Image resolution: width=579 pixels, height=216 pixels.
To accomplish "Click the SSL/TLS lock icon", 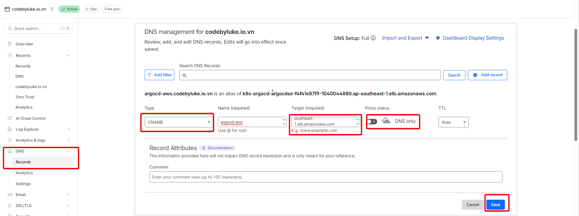I will (10, 205).
